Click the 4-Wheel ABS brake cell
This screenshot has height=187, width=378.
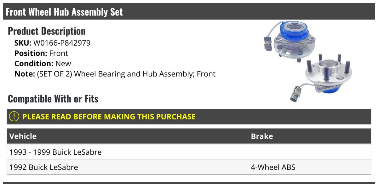pyautogui.click(x=273, y=167)
